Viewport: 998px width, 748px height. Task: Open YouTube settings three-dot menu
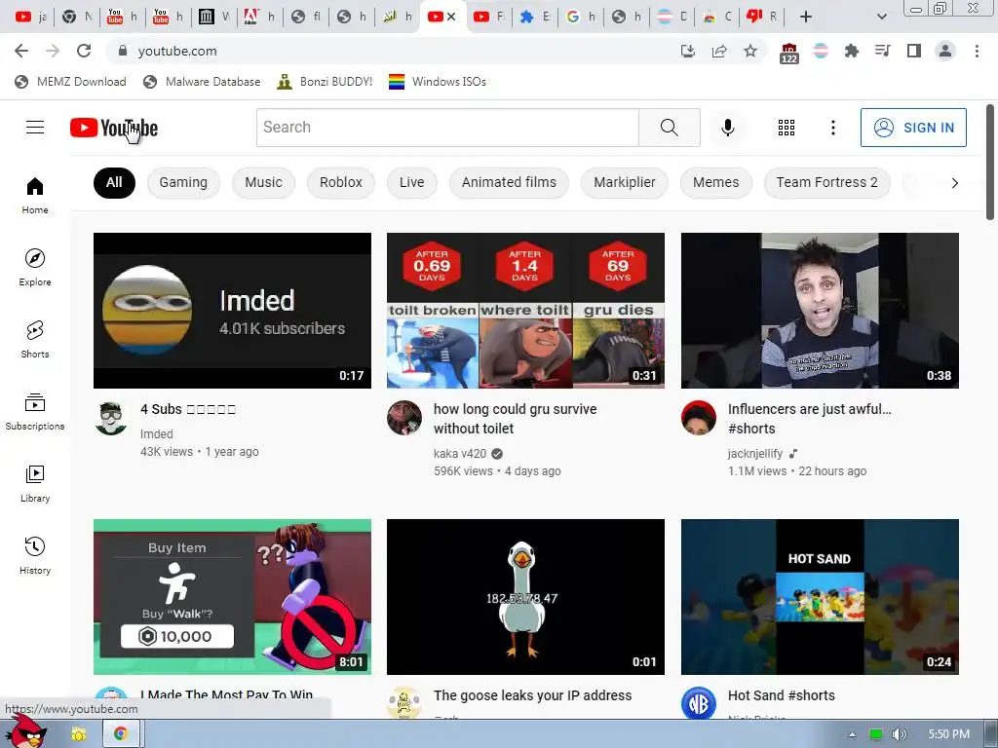click(832, 128)
